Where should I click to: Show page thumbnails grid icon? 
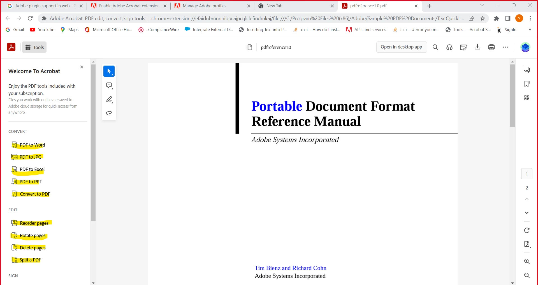click(x=527, y=98)
